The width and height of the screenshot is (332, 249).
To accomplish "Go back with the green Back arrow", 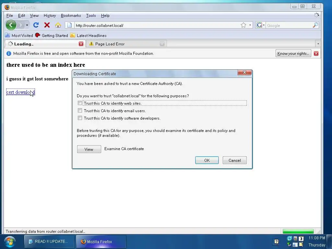I will 11,25.
